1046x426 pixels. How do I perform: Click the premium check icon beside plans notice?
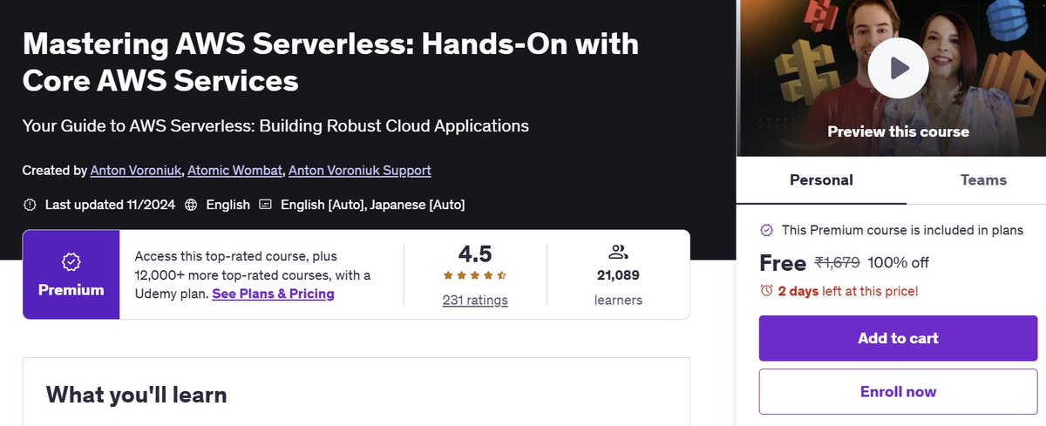coord(767,230)
